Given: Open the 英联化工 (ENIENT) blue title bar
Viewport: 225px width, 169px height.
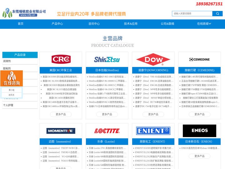Looking at the screenshot, I should [x=153, y=141].
